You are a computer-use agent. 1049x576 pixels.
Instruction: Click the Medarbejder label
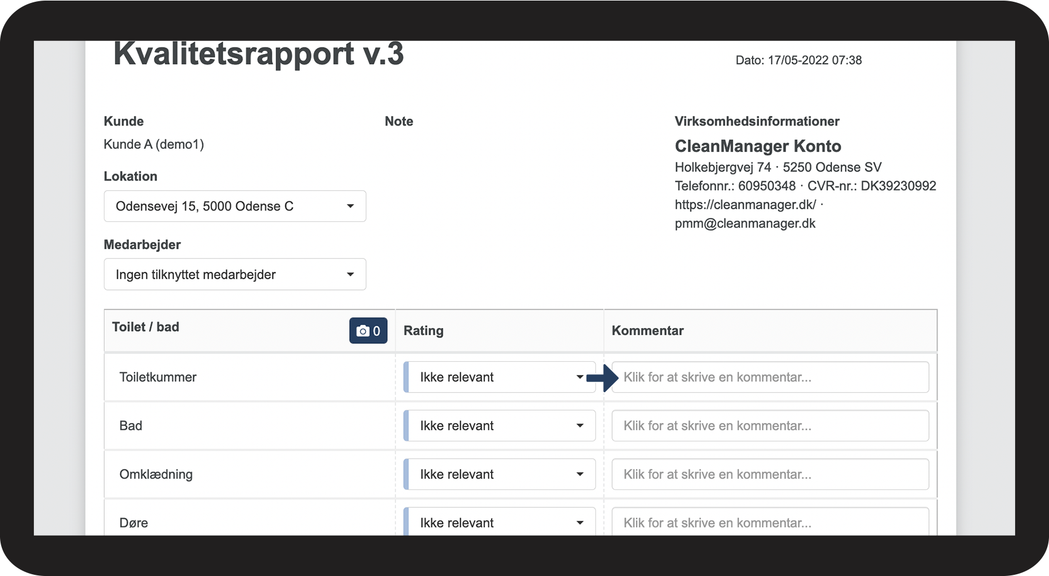point(142,245)
